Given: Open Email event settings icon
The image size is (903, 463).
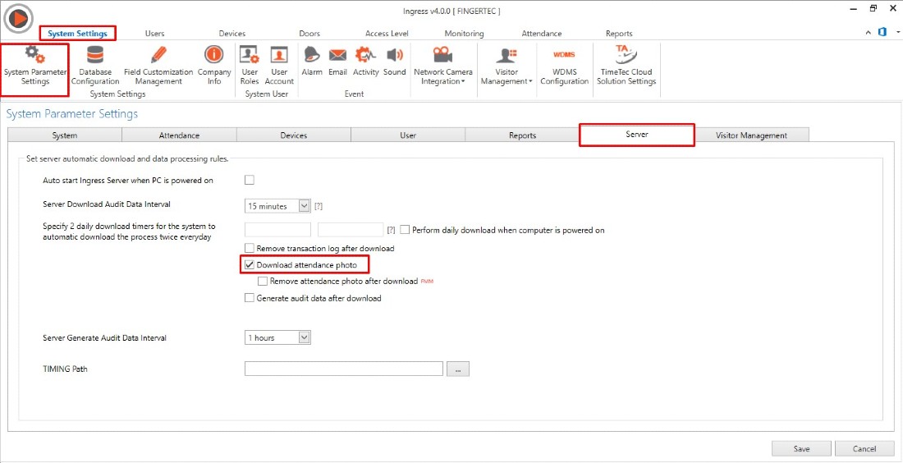Looking at the screenshot, I should (337, 56).
